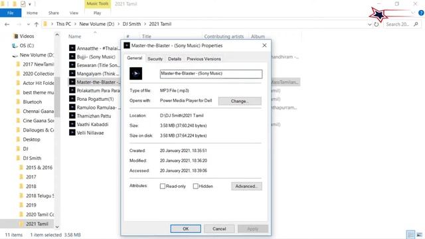Viewport: 425px width, 239px height.
Task: Open the Play tab under Music Tools
Action: tap(98, 13)
